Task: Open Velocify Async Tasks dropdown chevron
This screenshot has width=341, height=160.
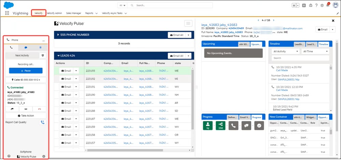Action: (x=126, y=13)
